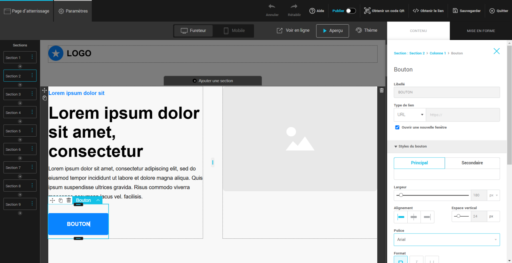Select center alignment icon for button
This screenshot has height=263, width=512.
point(414,217)
